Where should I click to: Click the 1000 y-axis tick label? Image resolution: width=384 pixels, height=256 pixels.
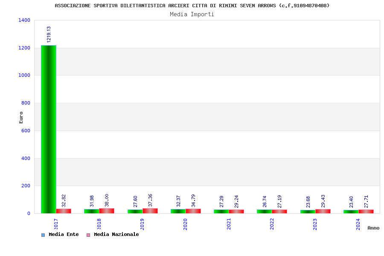pos(24,75)
